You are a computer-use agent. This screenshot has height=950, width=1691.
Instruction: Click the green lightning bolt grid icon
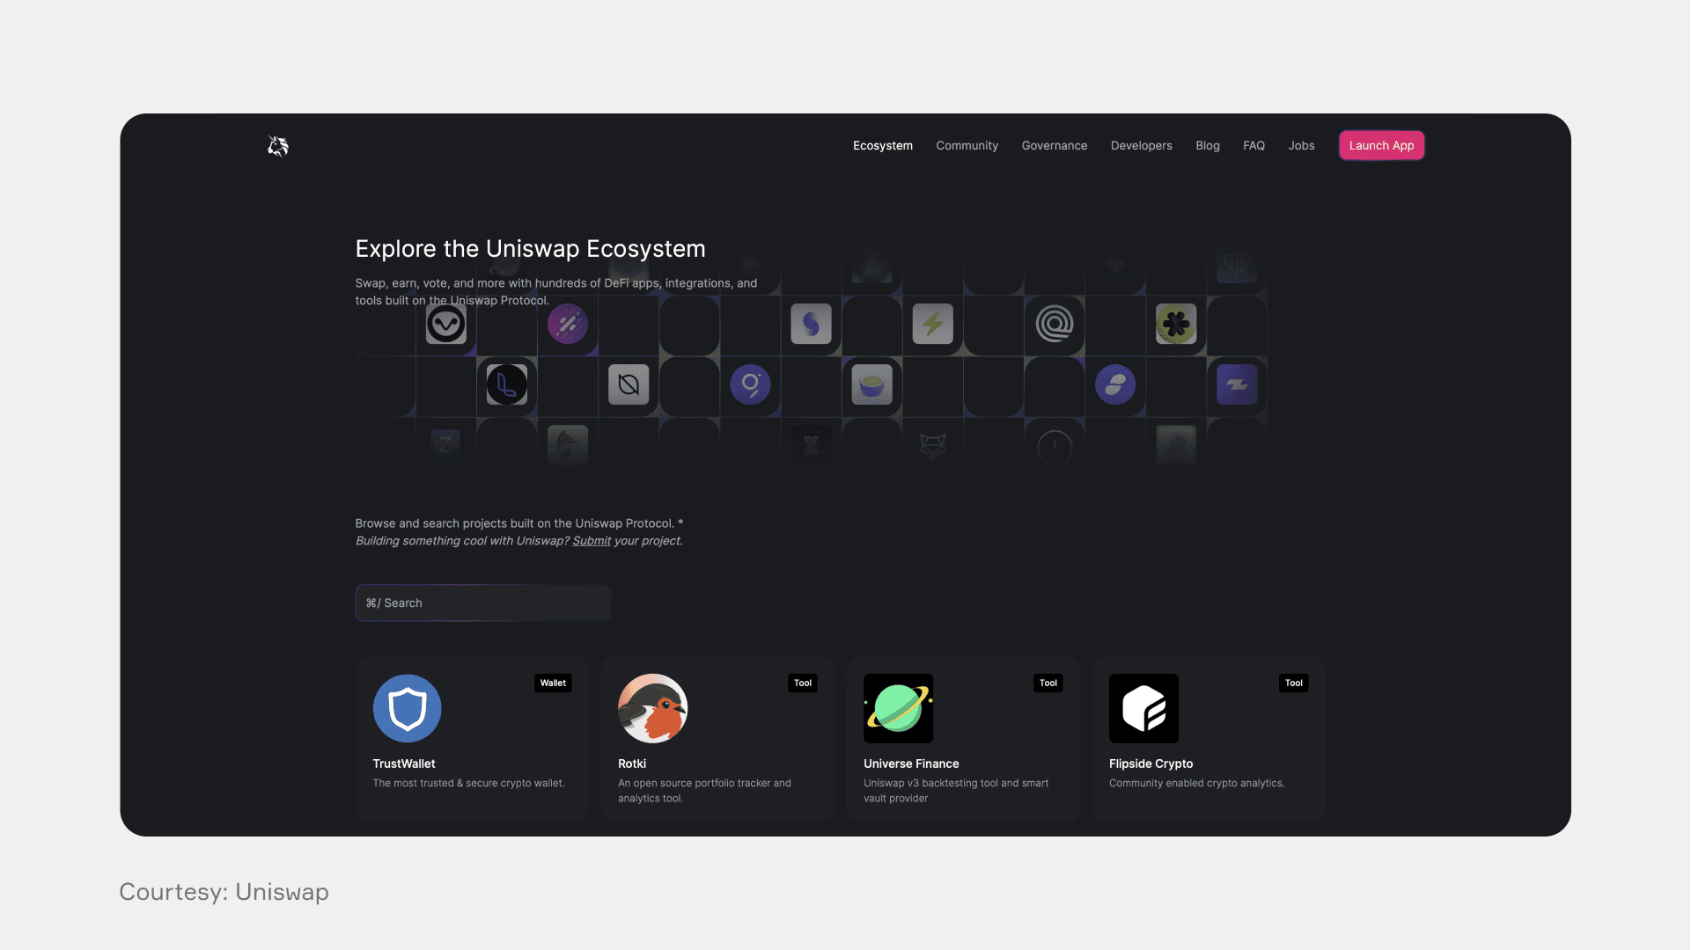coord(932,325)
